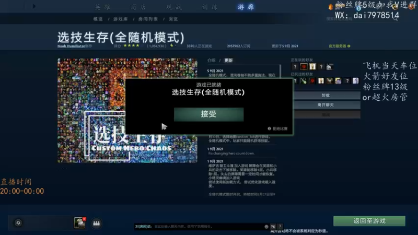Click the circled info icon beside 拒绝比赛
418x235 pixels.
269,128
